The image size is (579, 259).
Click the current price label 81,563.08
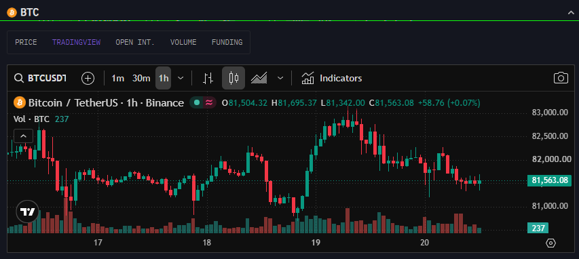tap(550, 180)
